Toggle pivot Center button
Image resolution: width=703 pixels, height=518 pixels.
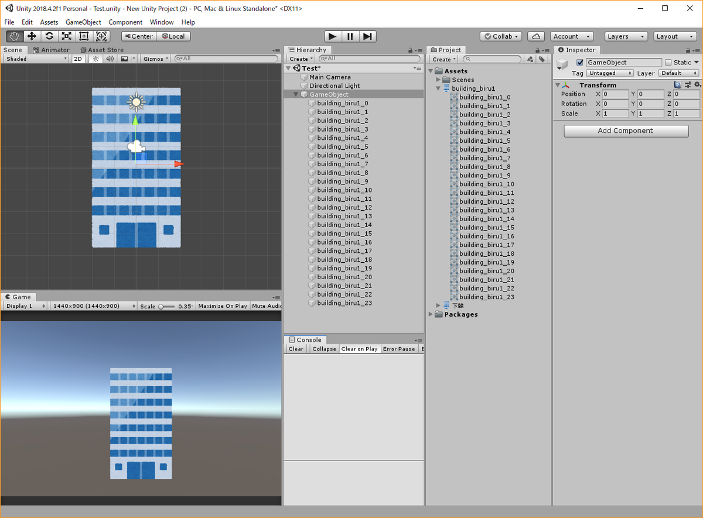(138, 36)
